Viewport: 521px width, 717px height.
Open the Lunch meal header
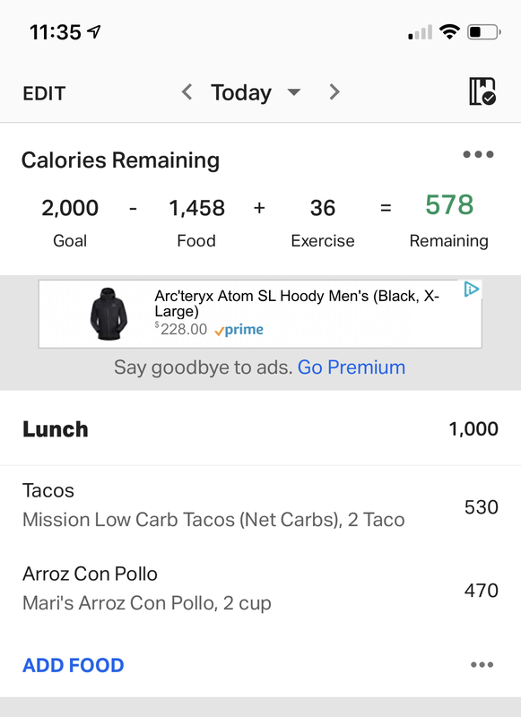[260, 429]
